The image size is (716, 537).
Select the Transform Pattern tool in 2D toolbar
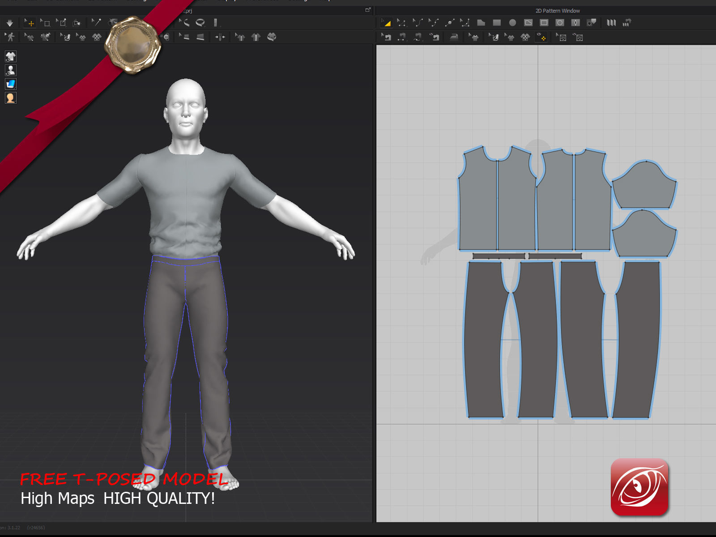[x=386, y=22]
